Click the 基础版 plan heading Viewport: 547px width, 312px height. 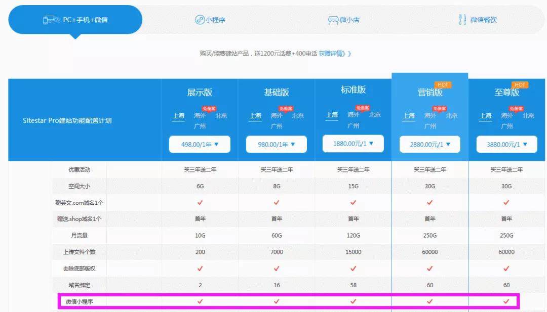coord(277,92)
